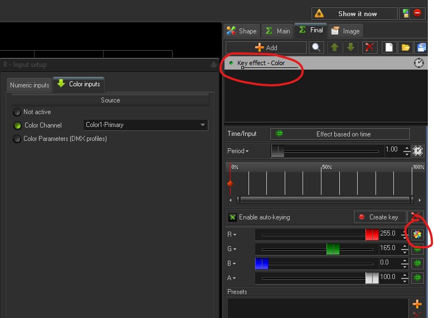Delete effect using red X icon
The width and height of the screenshot is (434, 318).
369,48
